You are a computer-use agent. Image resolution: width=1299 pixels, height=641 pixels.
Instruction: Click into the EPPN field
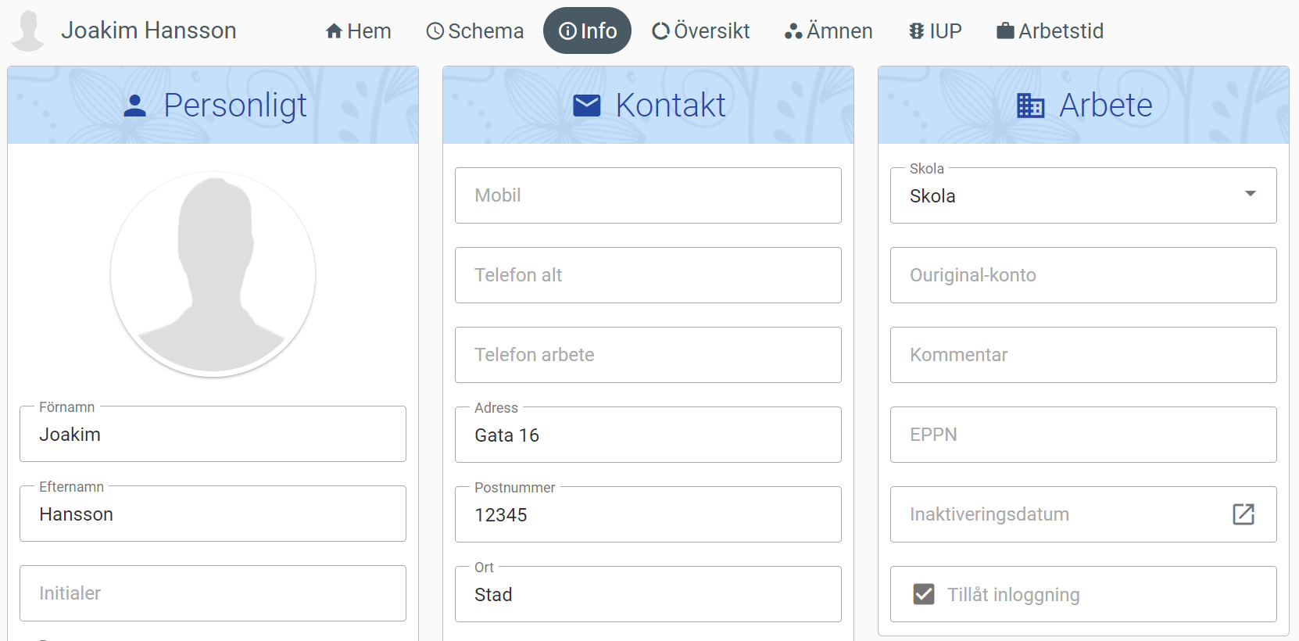click(1083, 435)
